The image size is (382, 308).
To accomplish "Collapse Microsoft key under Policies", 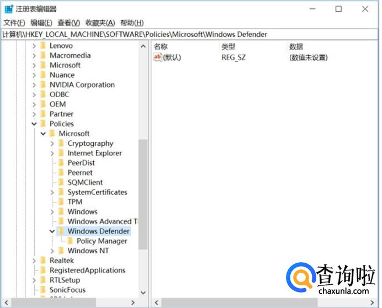I will click(x=43, y=134).
